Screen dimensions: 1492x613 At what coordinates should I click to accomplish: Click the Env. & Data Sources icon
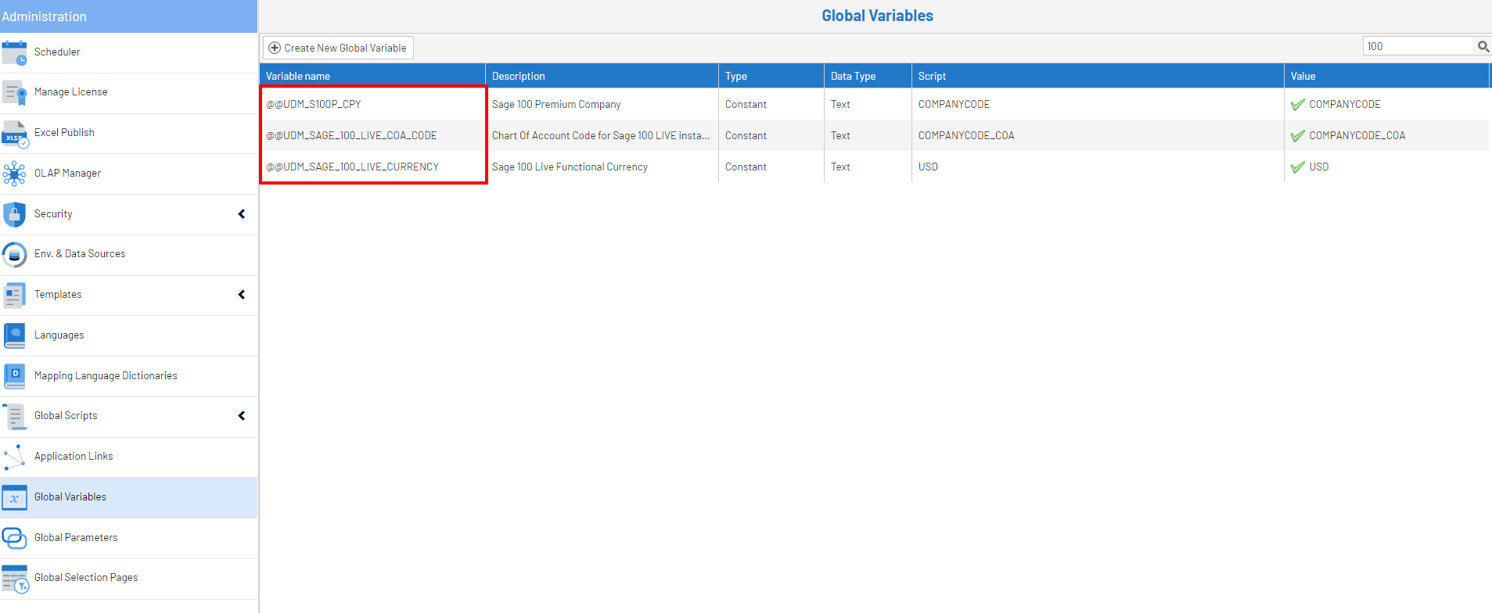click(14, 255)
